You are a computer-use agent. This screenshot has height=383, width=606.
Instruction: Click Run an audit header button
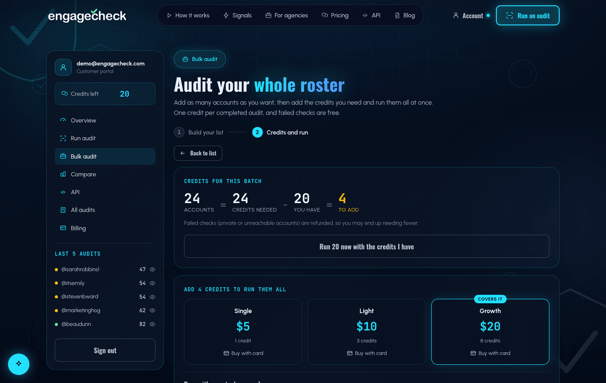click(528, 16)
